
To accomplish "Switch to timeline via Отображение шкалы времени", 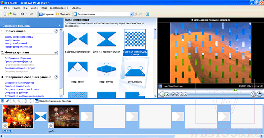I will (x=53, y=101).
